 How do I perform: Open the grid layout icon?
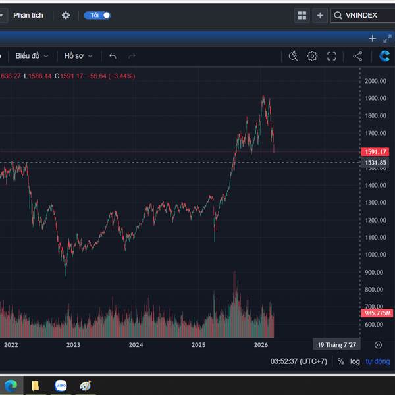coord(302,15)
